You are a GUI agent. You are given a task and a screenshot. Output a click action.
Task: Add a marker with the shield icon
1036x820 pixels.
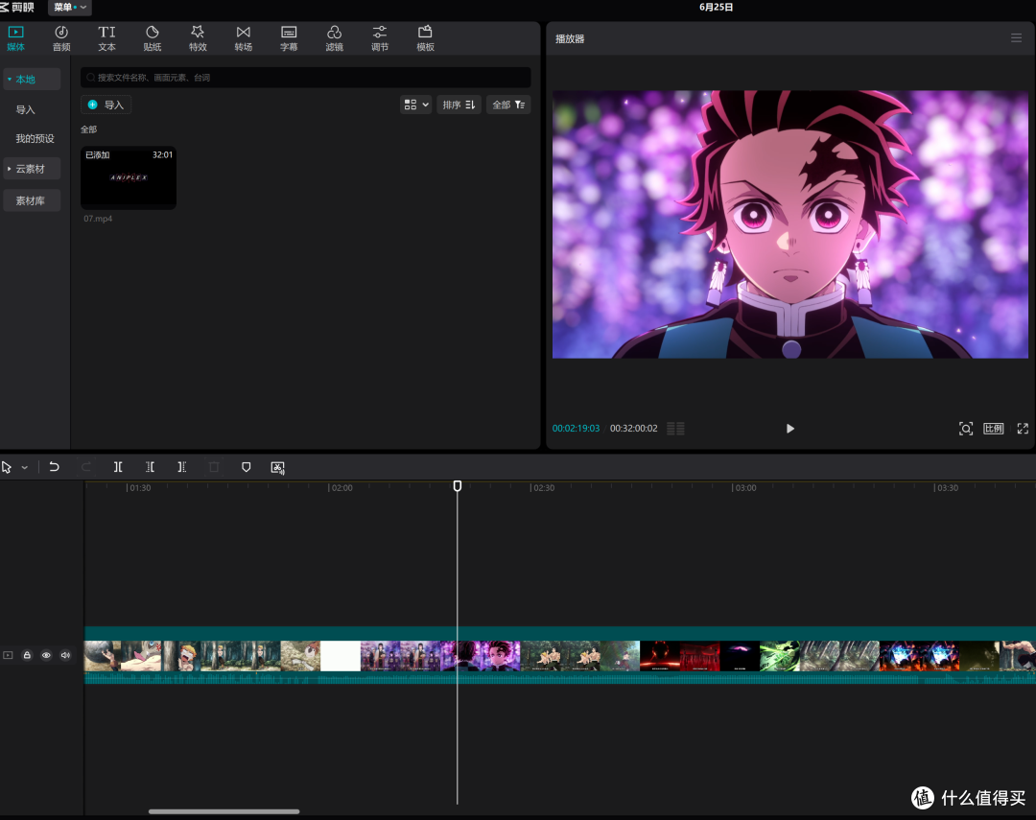[x=246, y=467]
